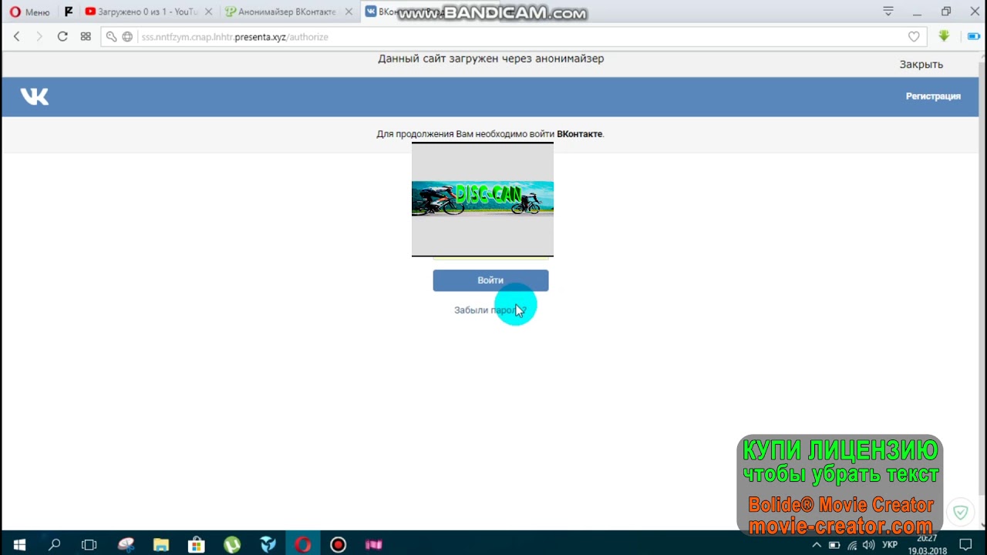Open the tab menu icon in title bar
Image resolution: width=987 pixels, height=555 pixels.
coord(888,12)
